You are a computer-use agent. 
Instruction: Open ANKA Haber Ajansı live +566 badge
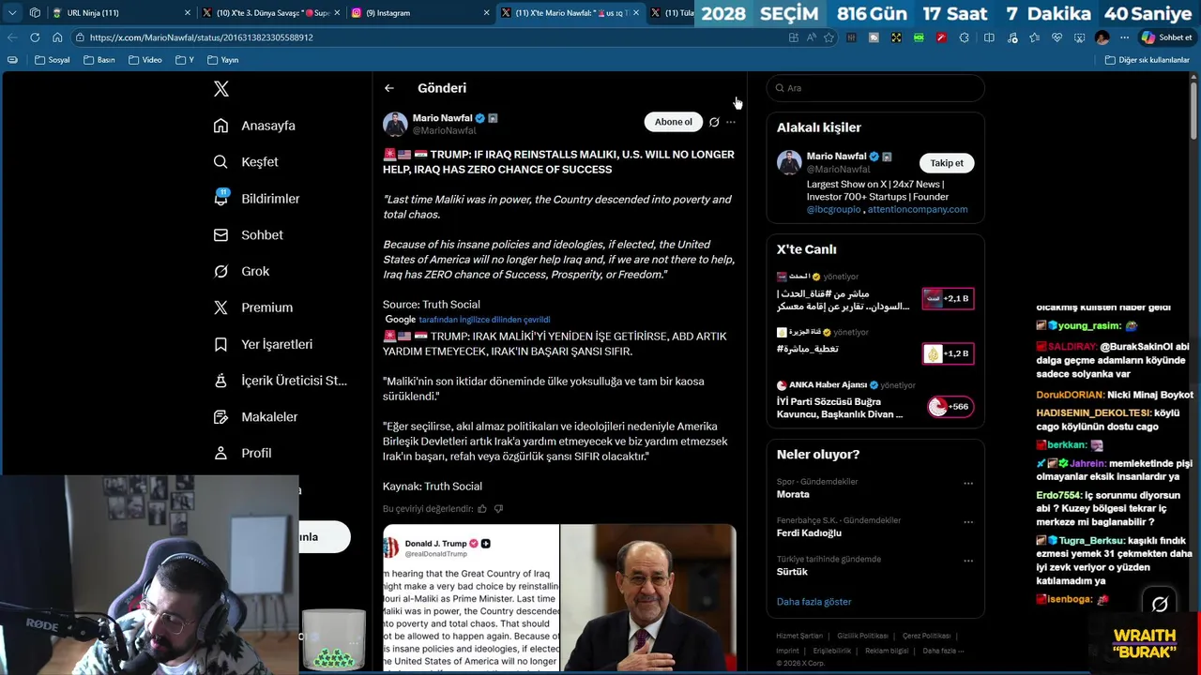(x=950, y=406)
